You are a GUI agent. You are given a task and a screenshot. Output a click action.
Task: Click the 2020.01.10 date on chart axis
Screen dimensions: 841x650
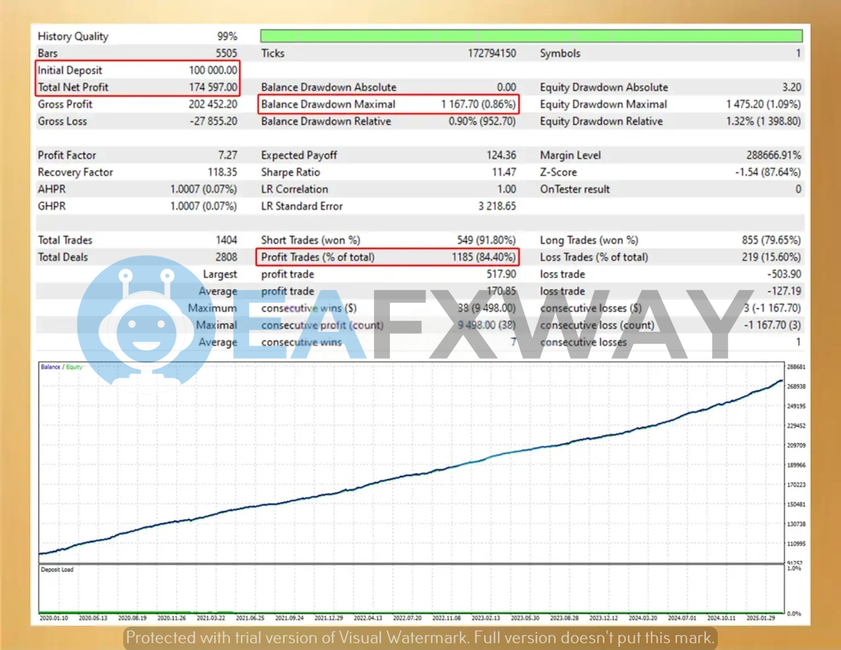(x=54, y=618)
